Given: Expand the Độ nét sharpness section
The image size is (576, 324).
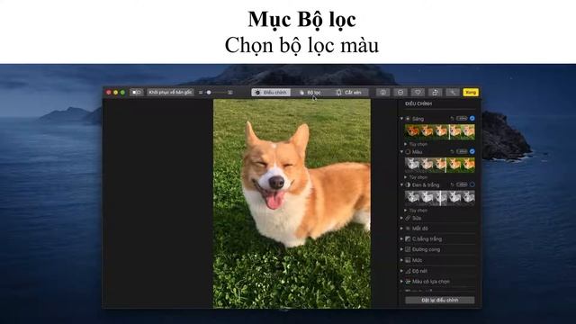Looking at the screenshot, I should pos(402,271).
